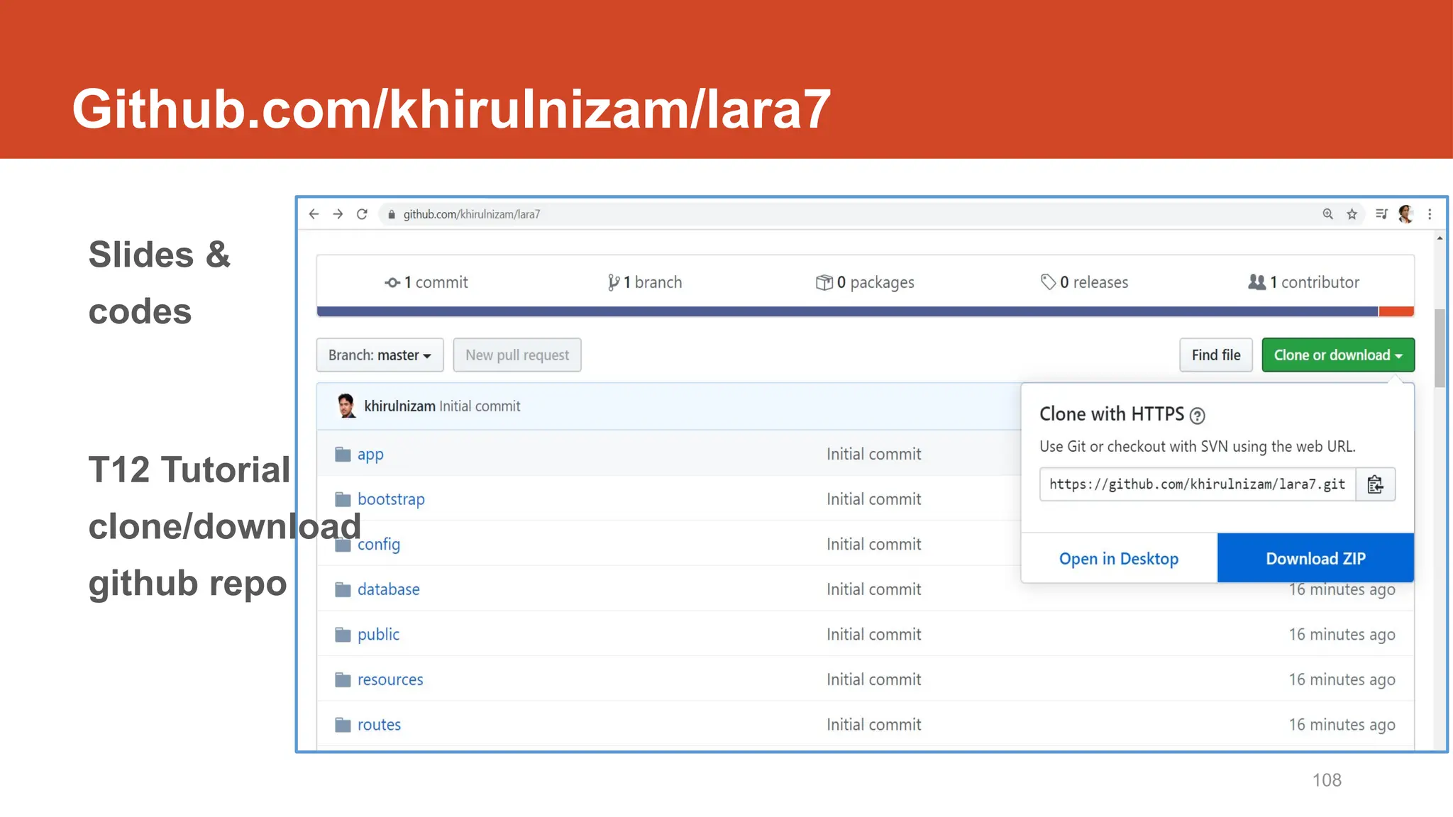
Task: Copy clone URL to clipboard icon
Action: tap(1375, 484)
